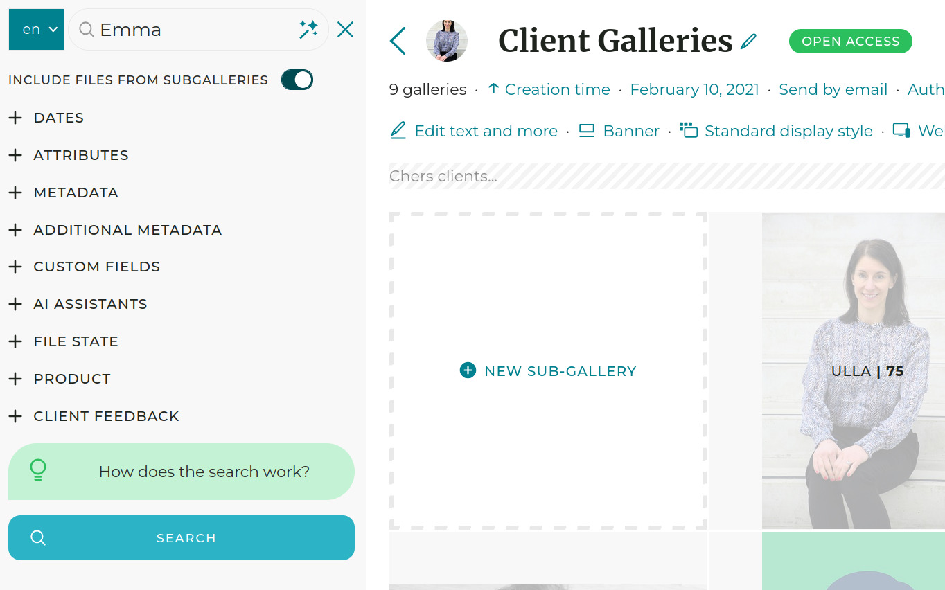Click the New Sub-Gallery tile
The width and height of the screenshot is (945, 590).
pyautogui.click(x=548, y=370)
